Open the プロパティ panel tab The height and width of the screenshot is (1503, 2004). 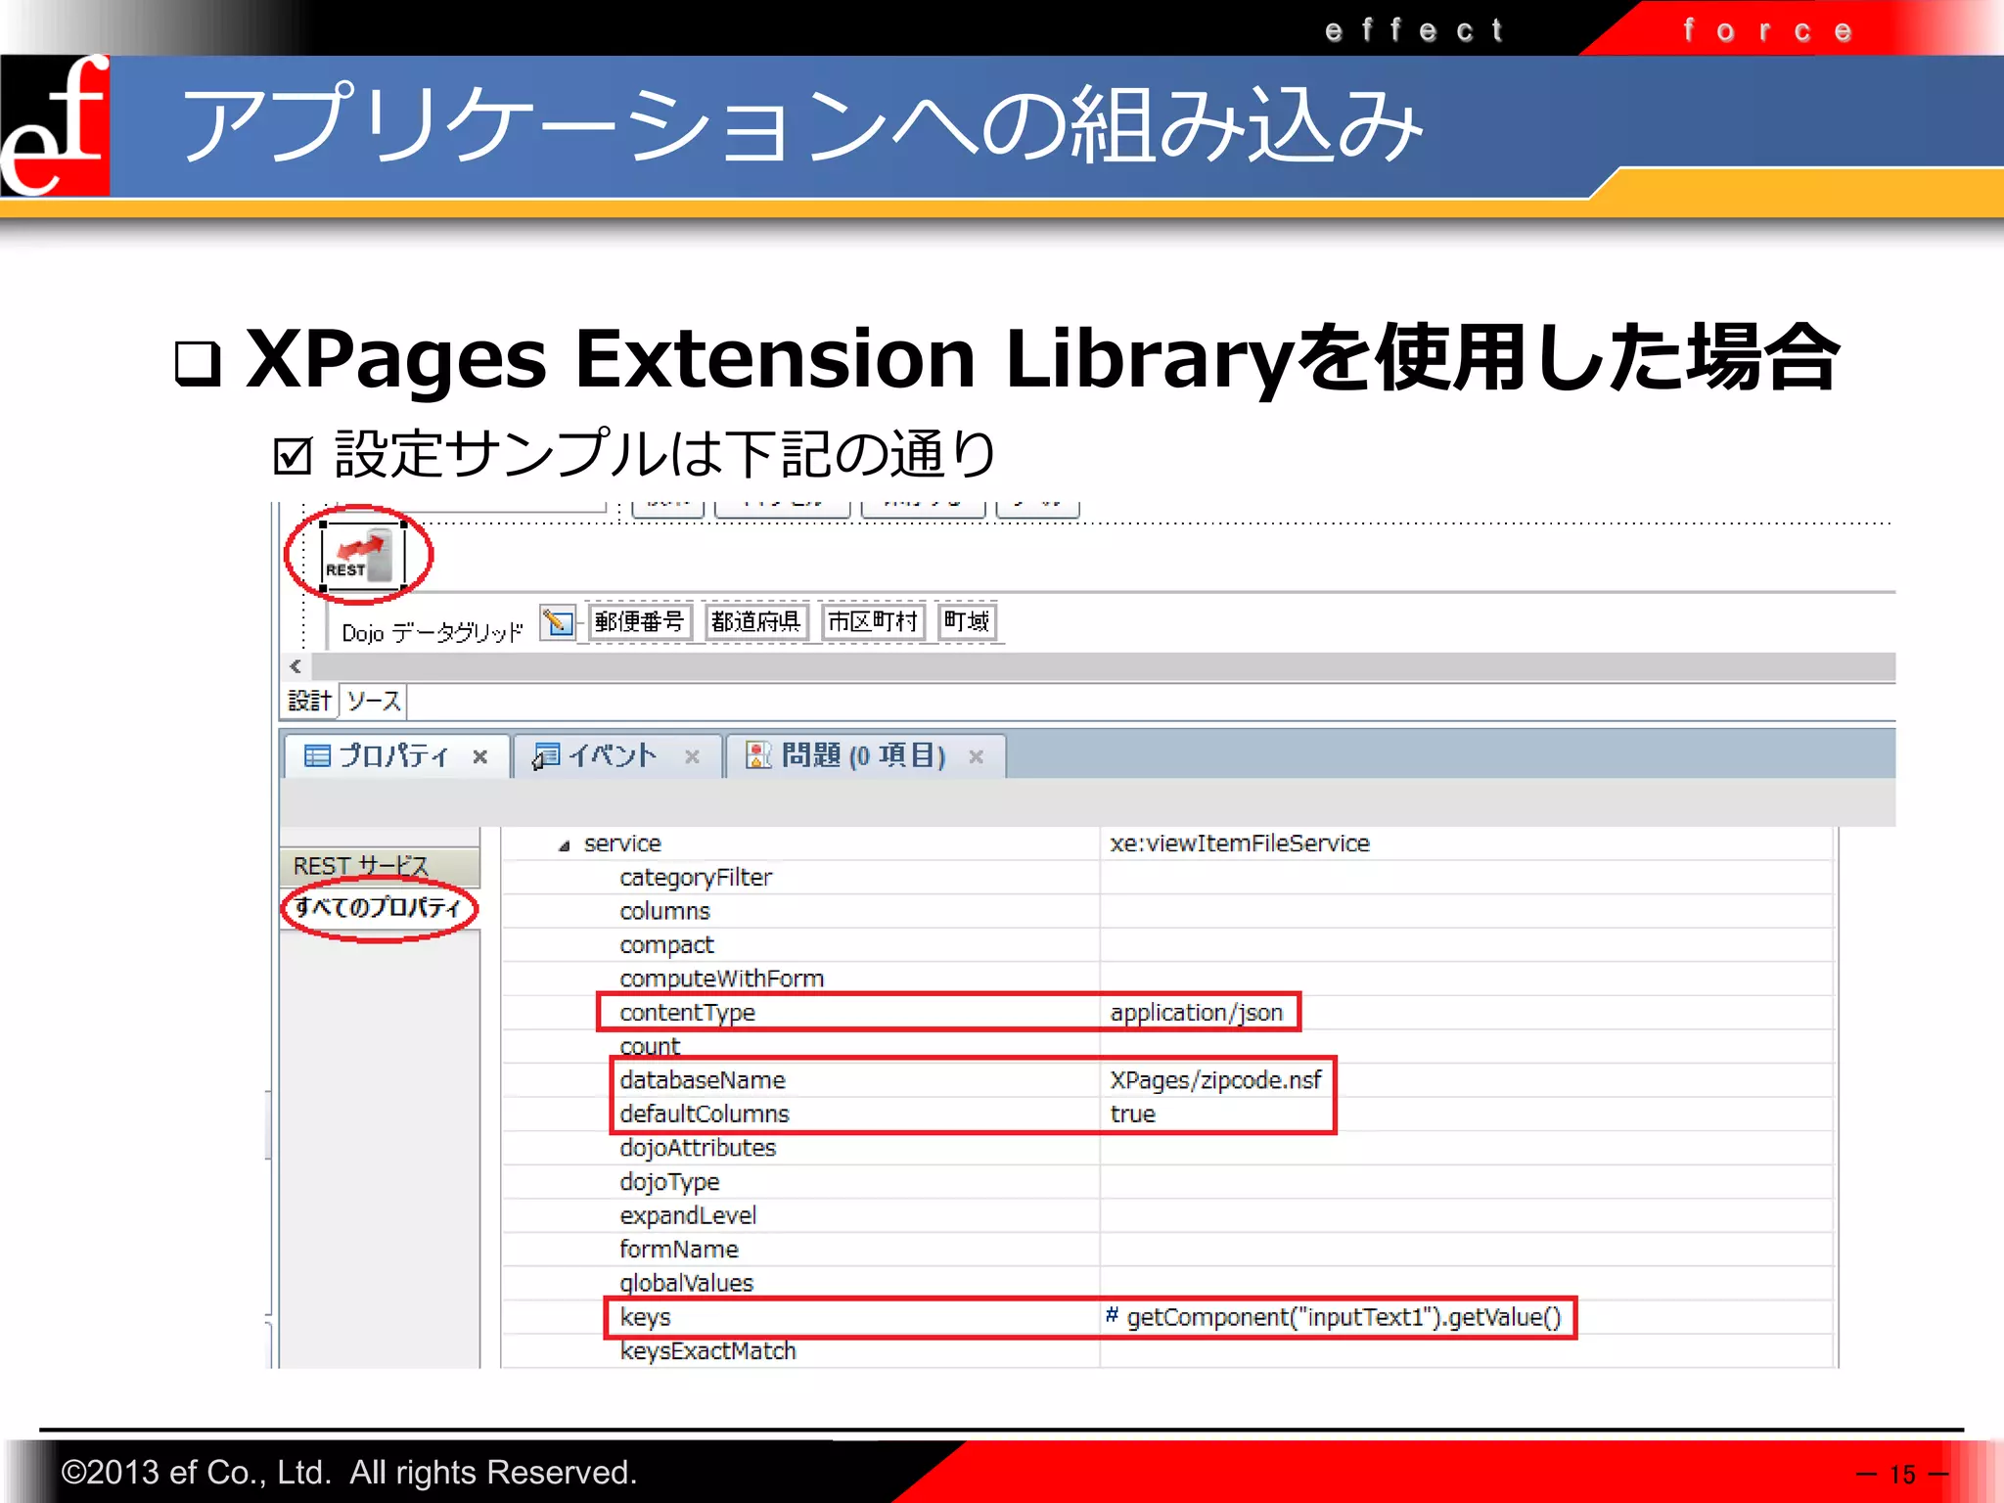393,755
